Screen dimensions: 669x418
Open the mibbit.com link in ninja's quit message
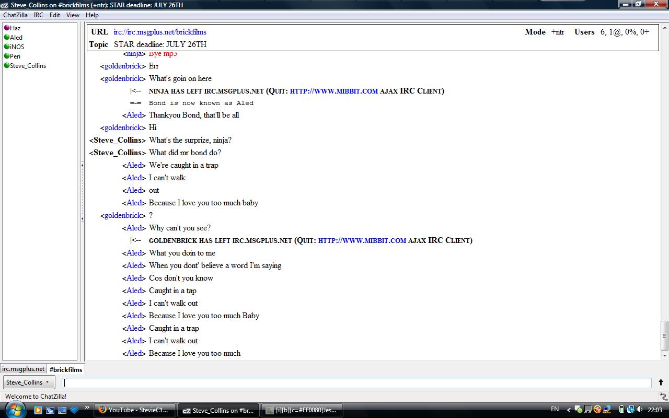tap(334, 91)
